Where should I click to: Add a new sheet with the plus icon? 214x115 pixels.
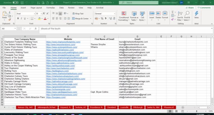coord(183,107)
